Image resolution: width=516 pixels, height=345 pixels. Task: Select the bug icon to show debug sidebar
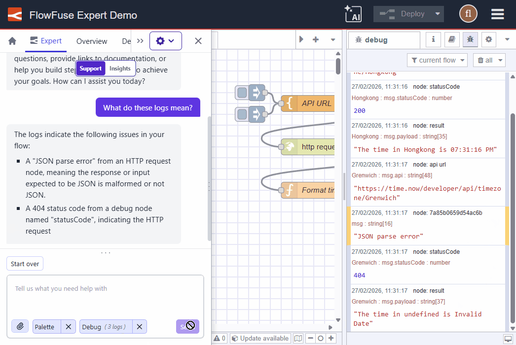pos(470,39)
